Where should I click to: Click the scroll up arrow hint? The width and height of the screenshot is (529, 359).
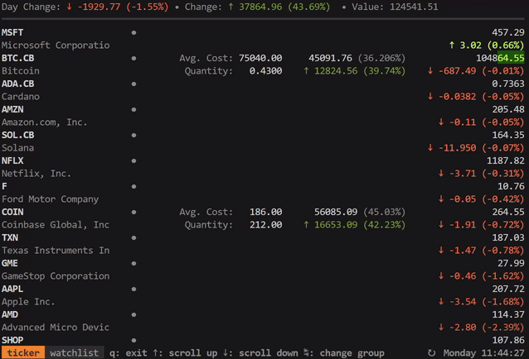(156, 352)
